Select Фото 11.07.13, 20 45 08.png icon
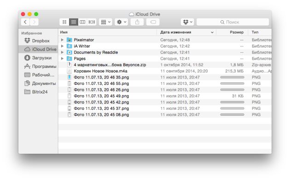The width and height of the screenshot is (290, 180). coord(70,115)
